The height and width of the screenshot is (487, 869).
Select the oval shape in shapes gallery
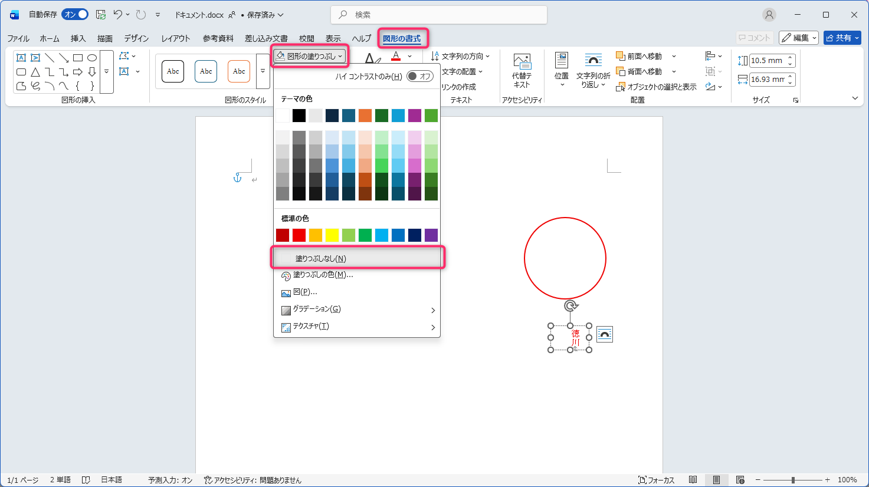pos(92,58)
